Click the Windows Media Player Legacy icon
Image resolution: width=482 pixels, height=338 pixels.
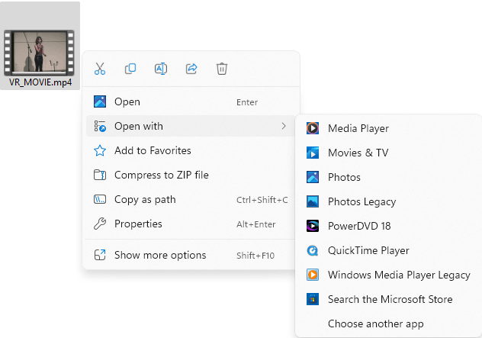(313, 275)
